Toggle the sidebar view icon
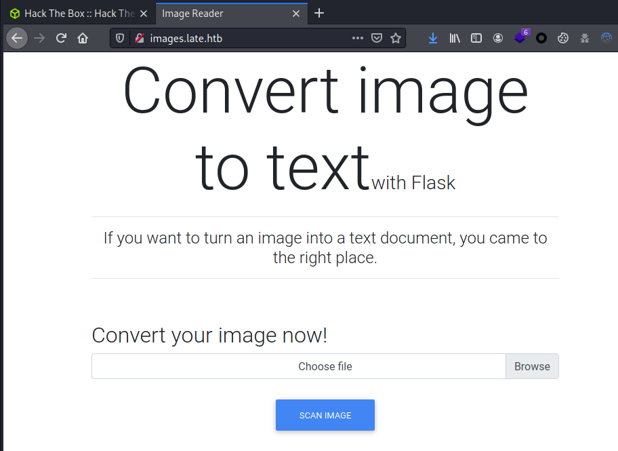Image resolution: width=618 pixels, height=451 pixels. point(476,39)
